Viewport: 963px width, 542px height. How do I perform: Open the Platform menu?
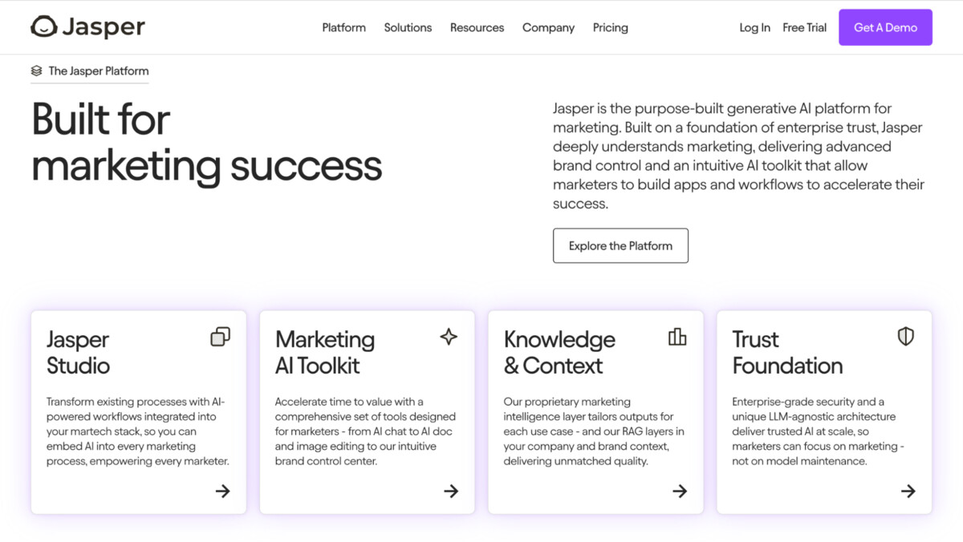343,27
